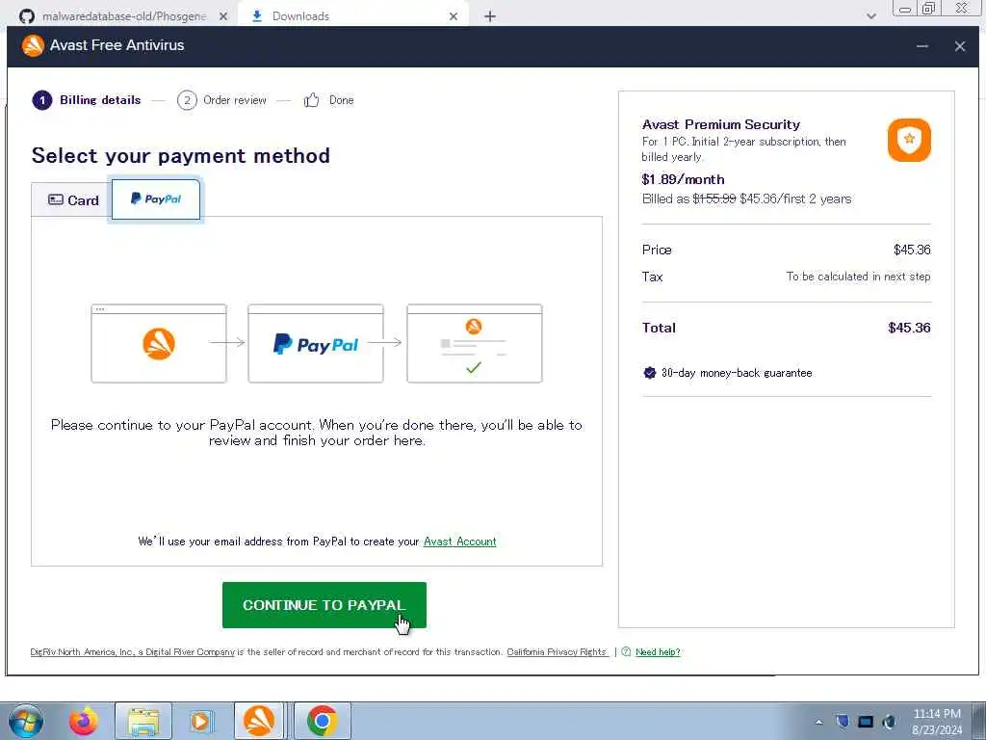Image resolution: width=986 pixels, height=740 pixels.
Task: Open a new browser tab
Action: click(x=490, y=16)
